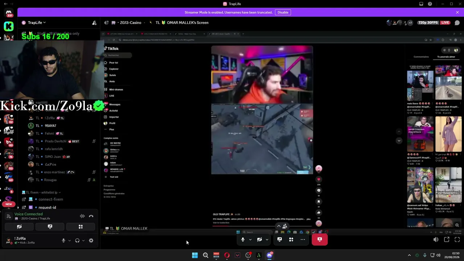Share screen from stream control bar

(279, 239)
